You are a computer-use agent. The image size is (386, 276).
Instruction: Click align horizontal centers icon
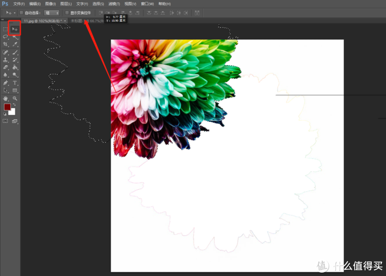click(x=131, y=13)
